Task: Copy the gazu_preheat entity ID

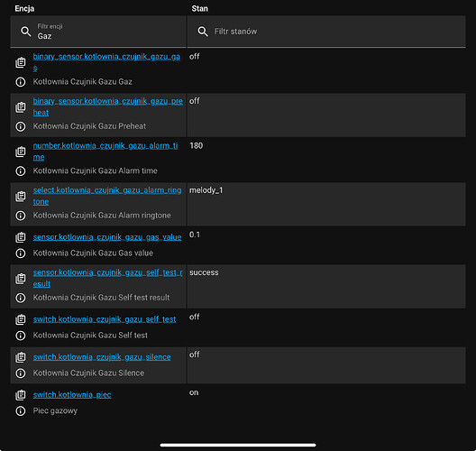Action: (21, 107)
